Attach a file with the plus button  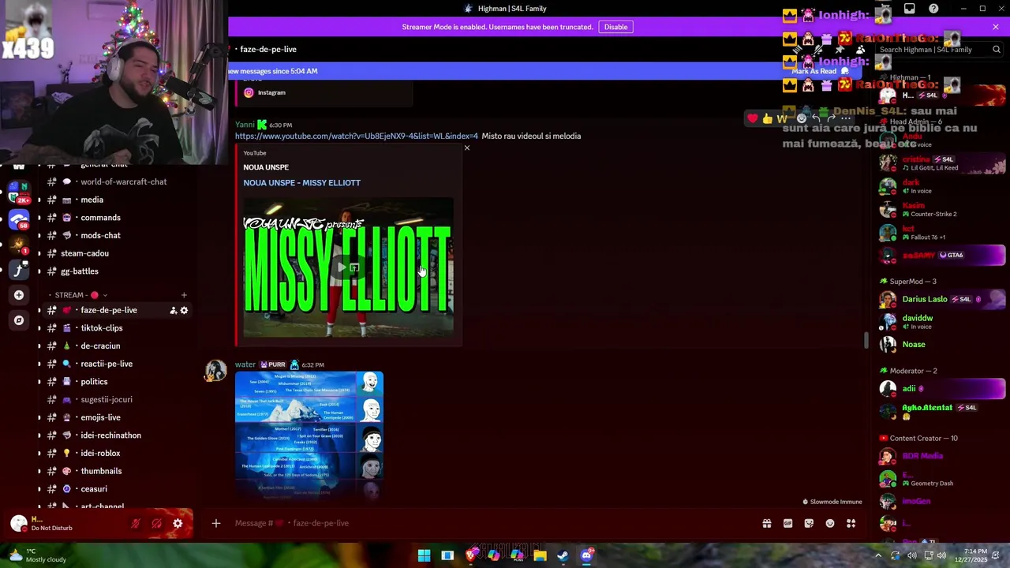point(215,523)
